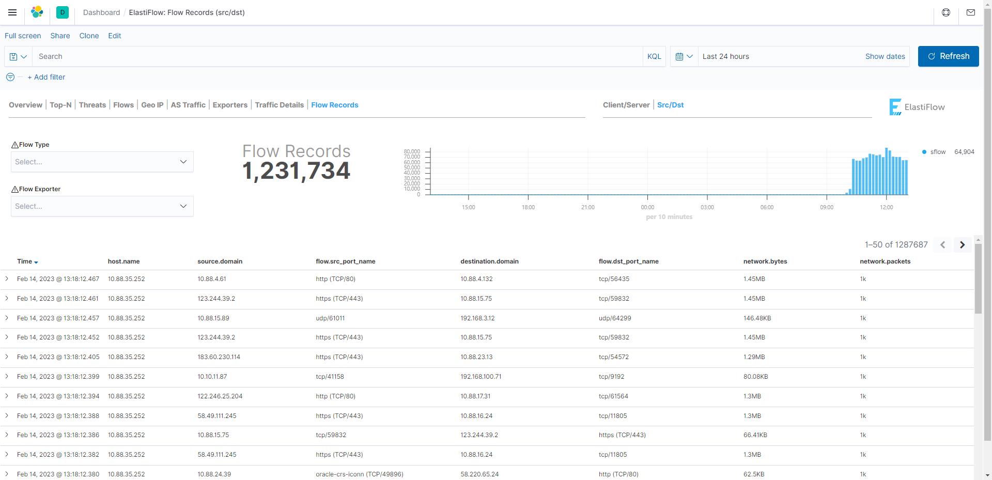
Task: Click Show dates link
Action: pos(885,56)
